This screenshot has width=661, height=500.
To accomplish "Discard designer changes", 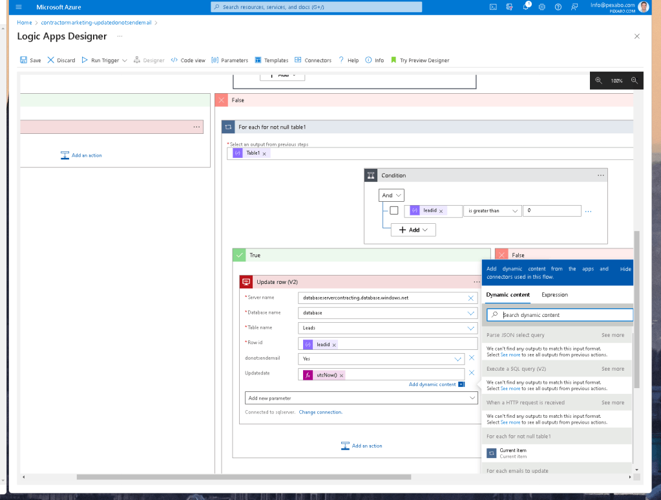I will 61,60.
